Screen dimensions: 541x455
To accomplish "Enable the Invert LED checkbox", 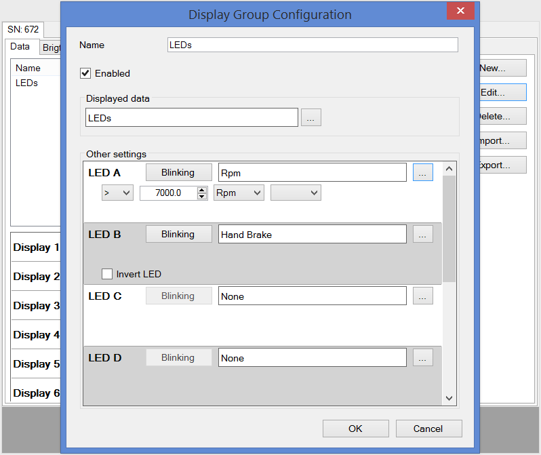I will click(107, 274).
